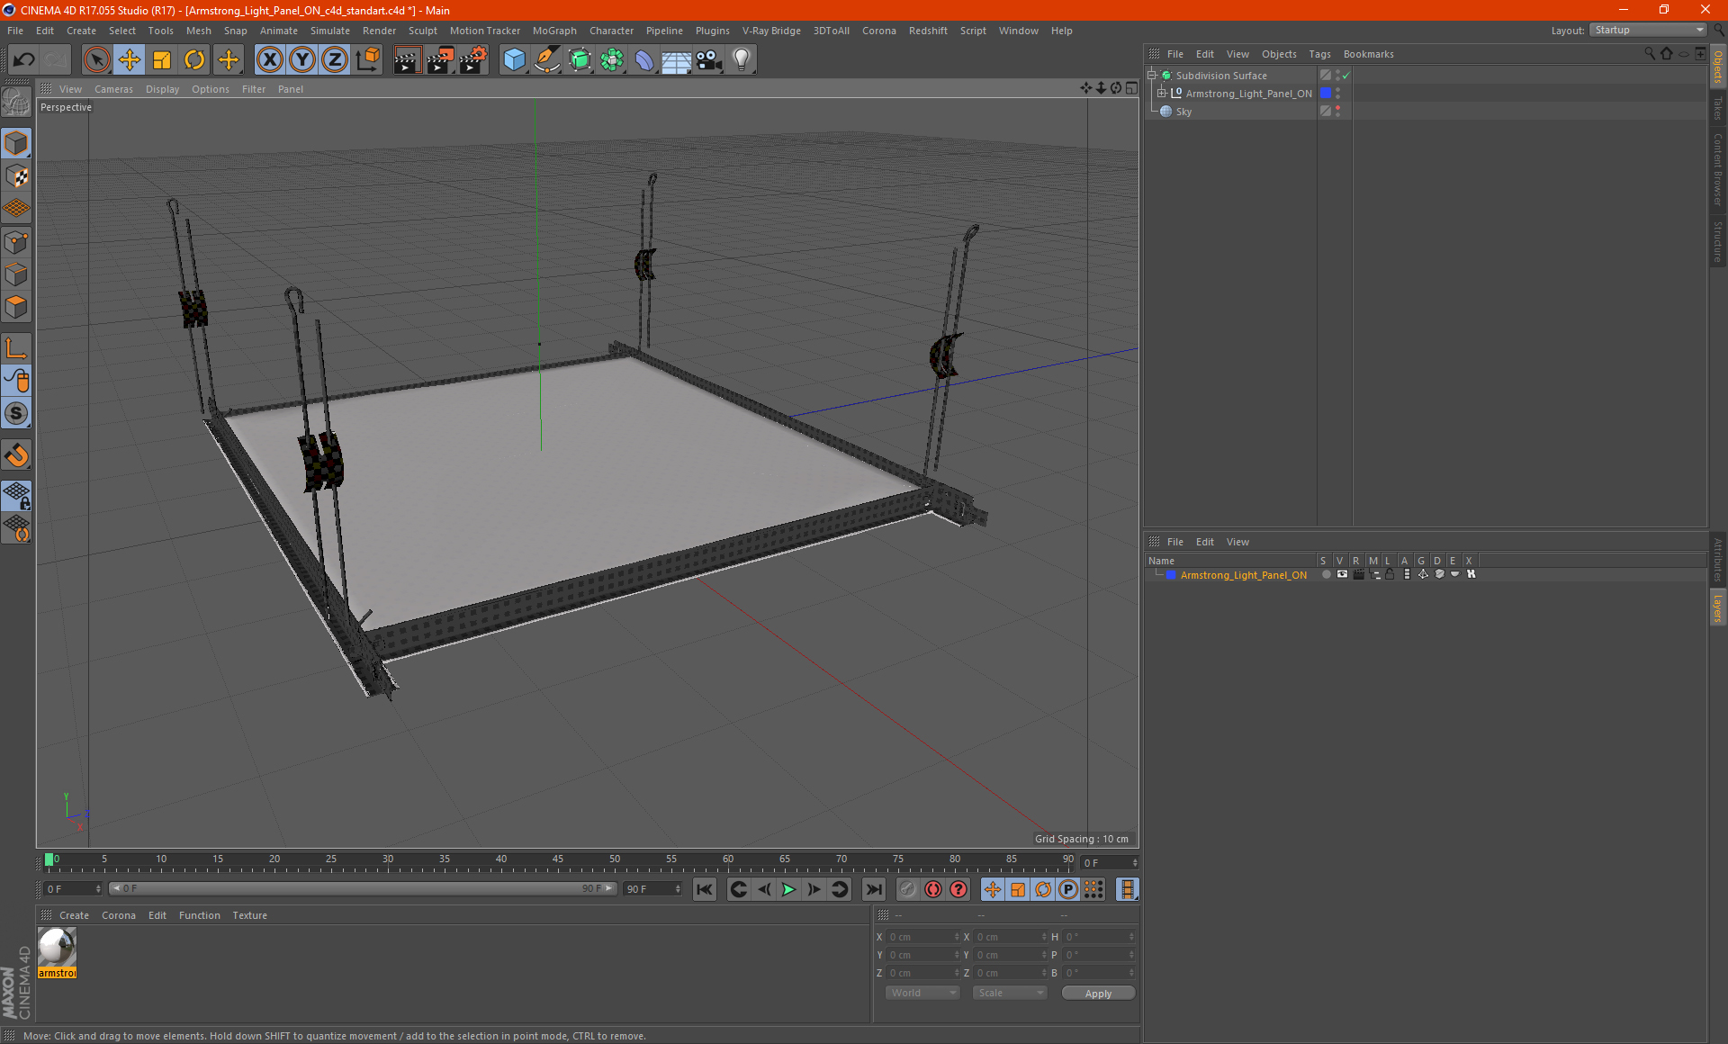Open Content Browser side tab

pos(1717,169)
